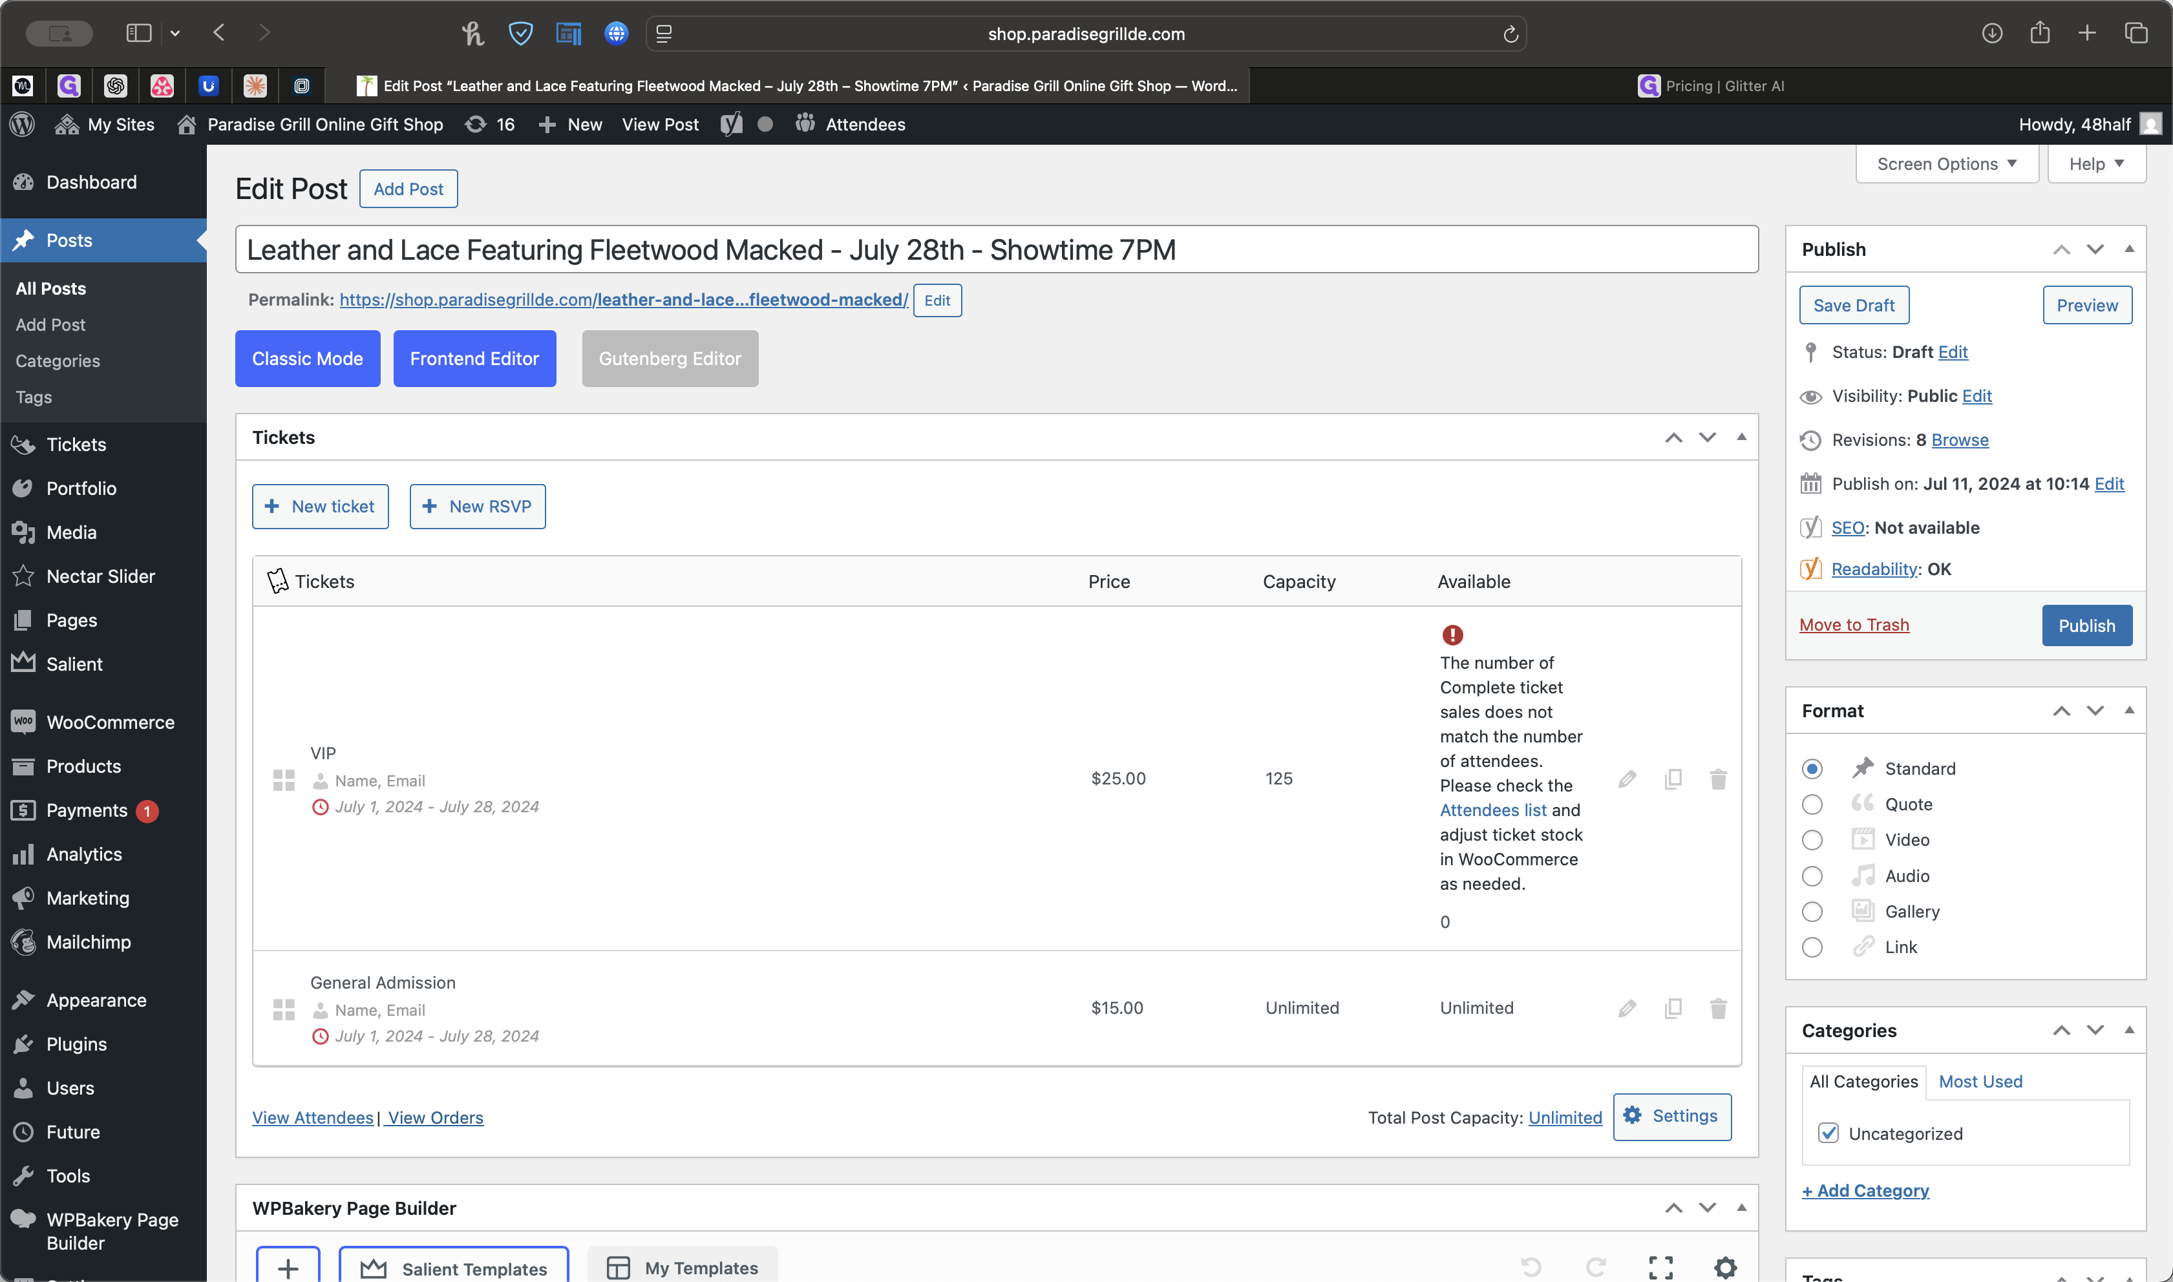Add a New ticket
Image resolution: width=2173 pixels, height=1282 pixels.
(320, 506)
